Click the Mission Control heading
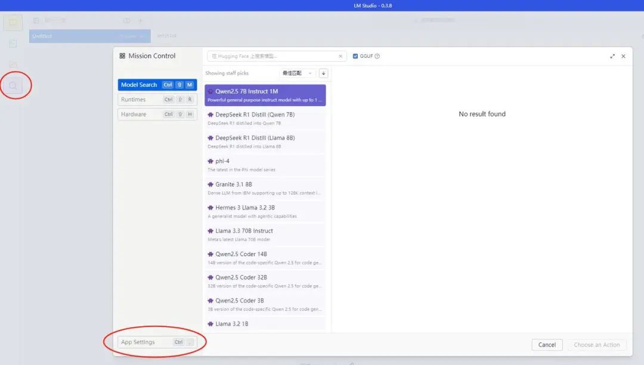644x365 pixels. [151, 56]
